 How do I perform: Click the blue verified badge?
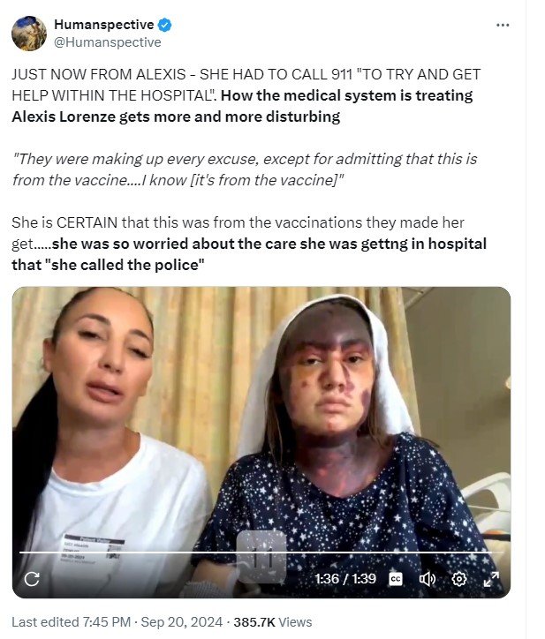tap(165, 25)
